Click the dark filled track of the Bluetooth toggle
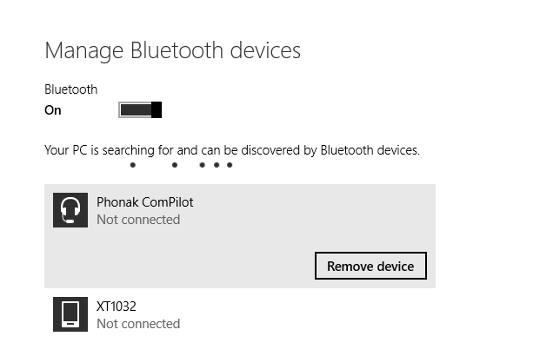The width and height of the screenshot is (540, 356). pos(136,110)
